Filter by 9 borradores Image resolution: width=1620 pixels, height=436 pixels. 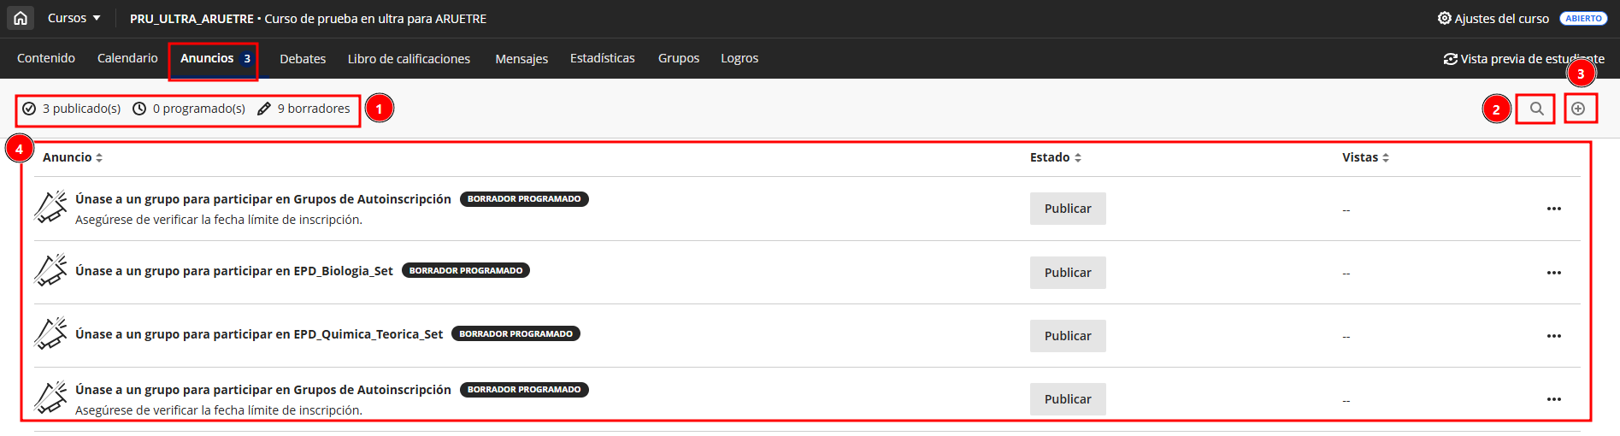point(304,109)
